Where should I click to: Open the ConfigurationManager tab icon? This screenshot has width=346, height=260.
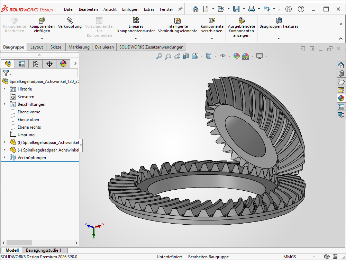tap(35, 64)
